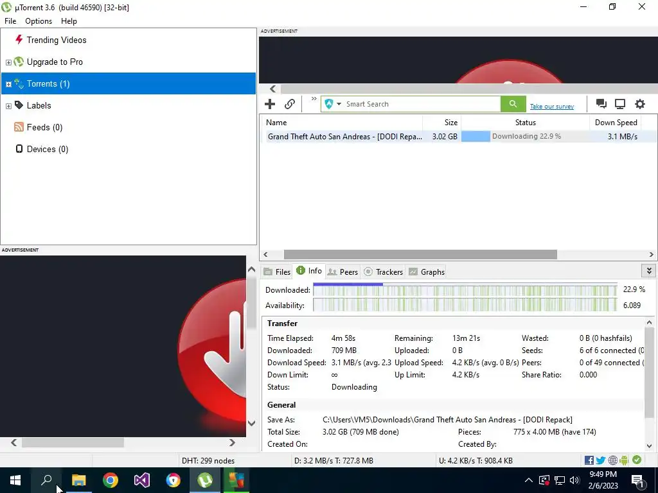Click the Add Torrent from URL link icon

pos(290,104)
